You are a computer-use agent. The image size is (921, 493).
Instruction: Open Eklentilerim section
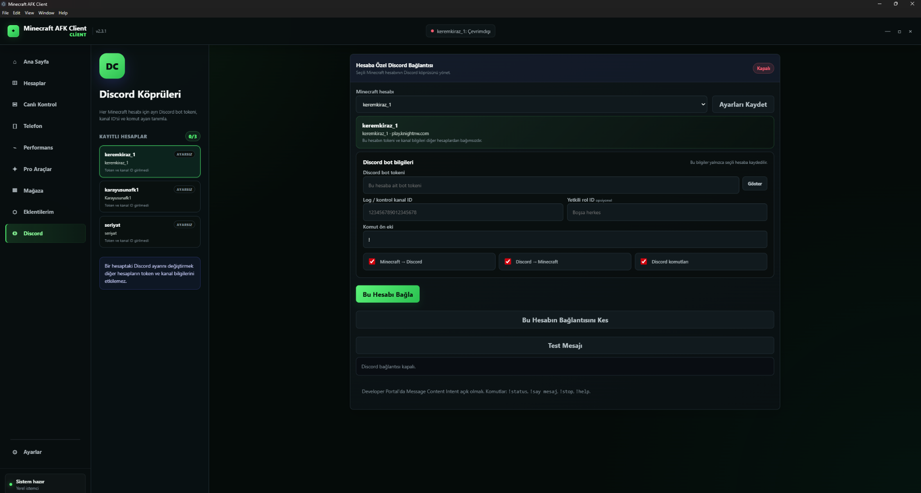[45, 212]
